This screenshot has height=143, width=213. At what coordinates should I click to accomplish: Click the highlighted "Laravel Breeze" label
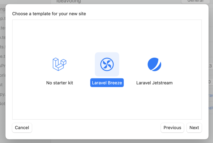(107, 83)
